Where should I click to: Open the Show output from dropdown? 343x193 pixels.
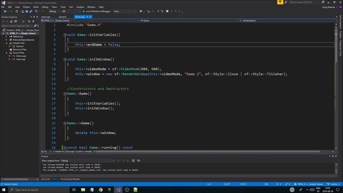[88, 161]
